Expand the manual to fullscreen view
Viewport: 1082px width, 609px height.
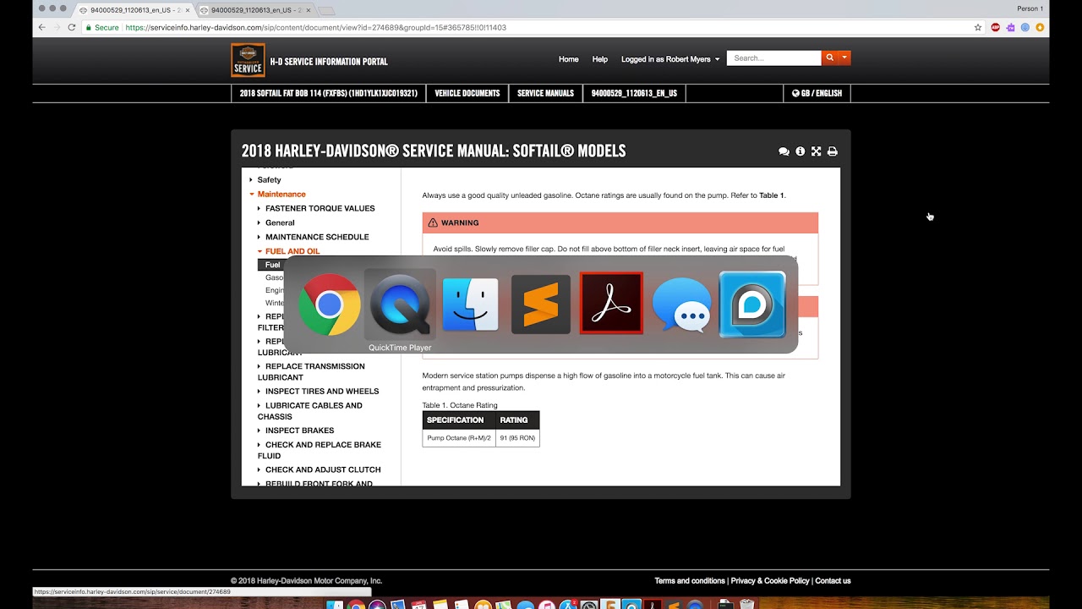pyautogui.click(x=816, y=151)
